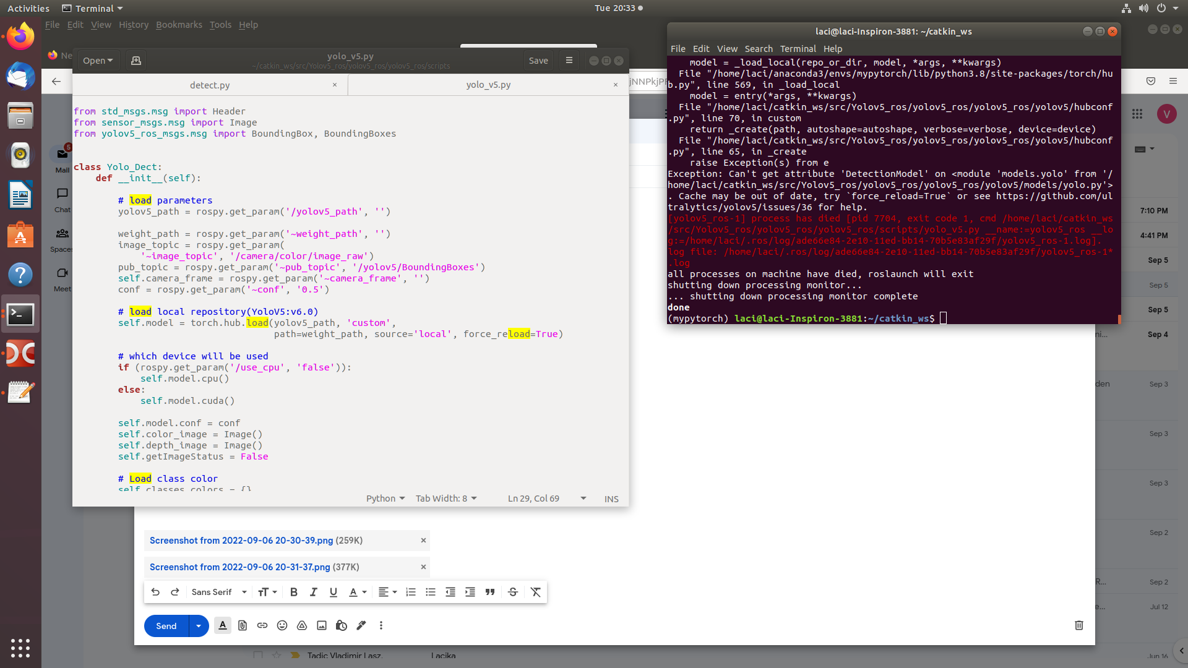This screenshot has width=1188, height=668.
Task: Discard the draft with the trash icon
Action: coord(1078,625)
